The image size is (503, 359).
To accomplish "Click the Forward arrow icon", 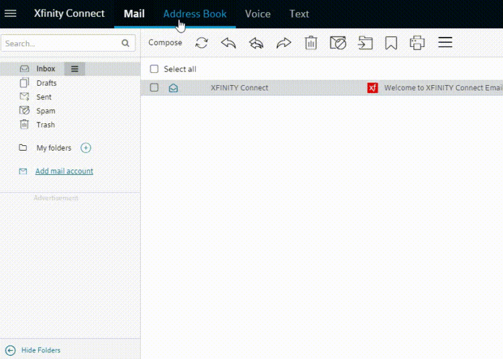I will click(x=284, y=43).
